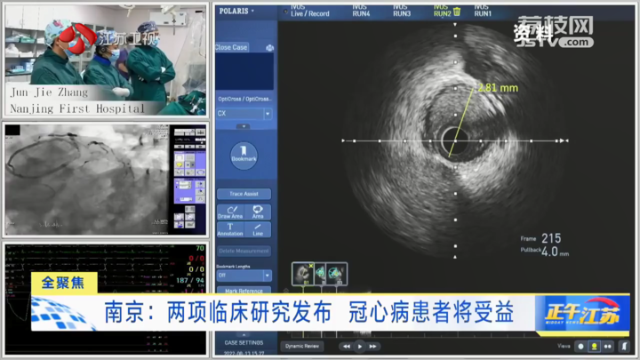640x360 pixels.
Task: Select the Line measurement tool
Action: pos(258,229)
